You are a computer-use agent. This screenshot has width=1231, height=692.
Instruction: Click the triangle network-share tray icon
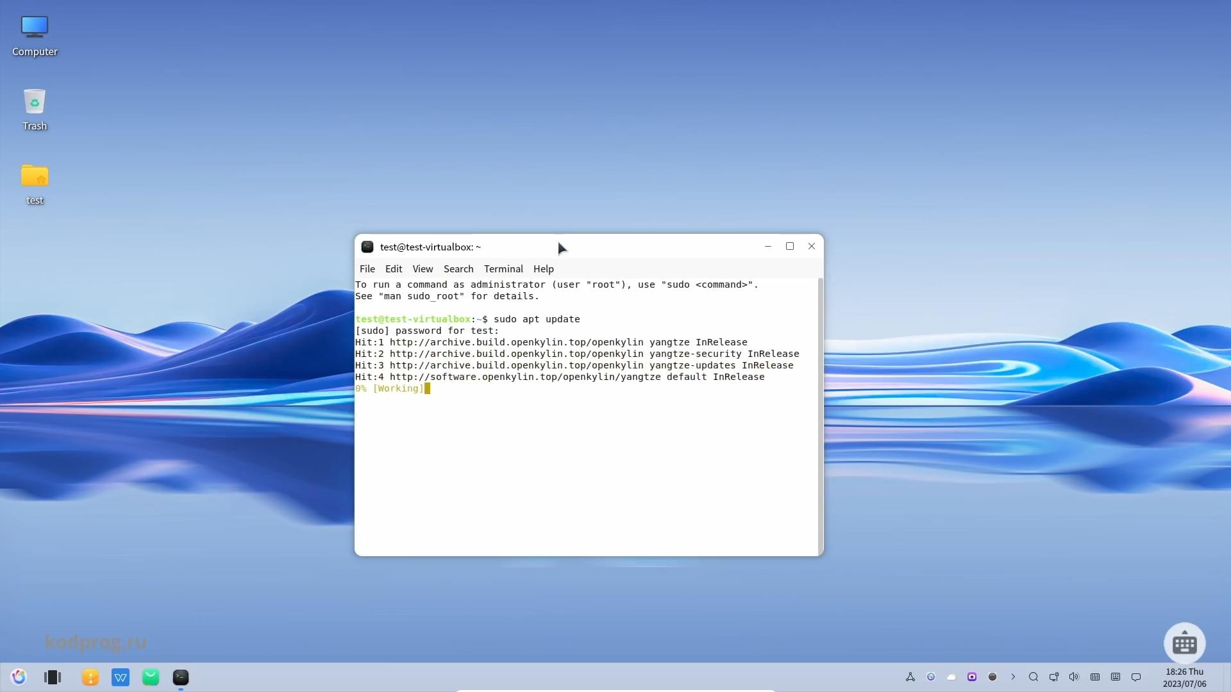(910, 677)
